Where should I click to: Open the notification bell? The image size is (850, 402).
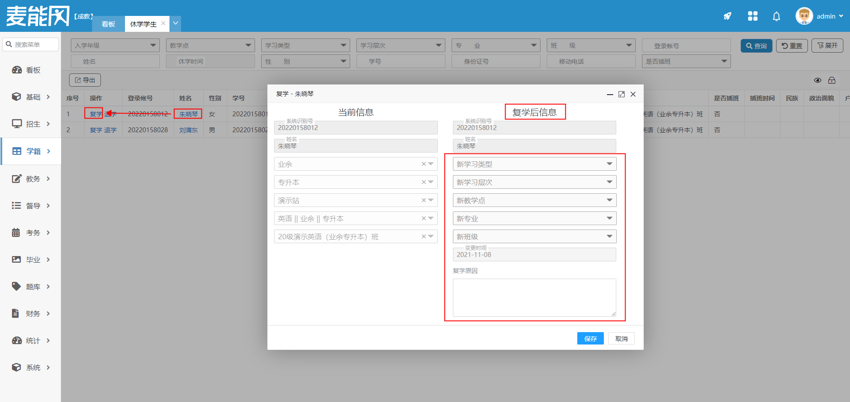pos(777,16)
